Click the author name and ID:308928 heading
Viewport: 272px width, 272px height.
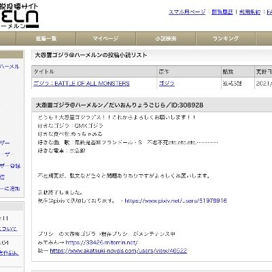click(120, 105)
